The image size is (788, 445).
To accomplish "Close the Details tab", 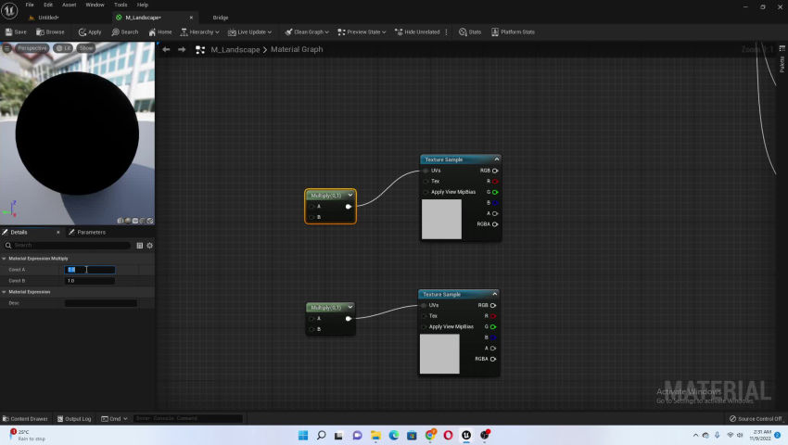I will (58, 233).
